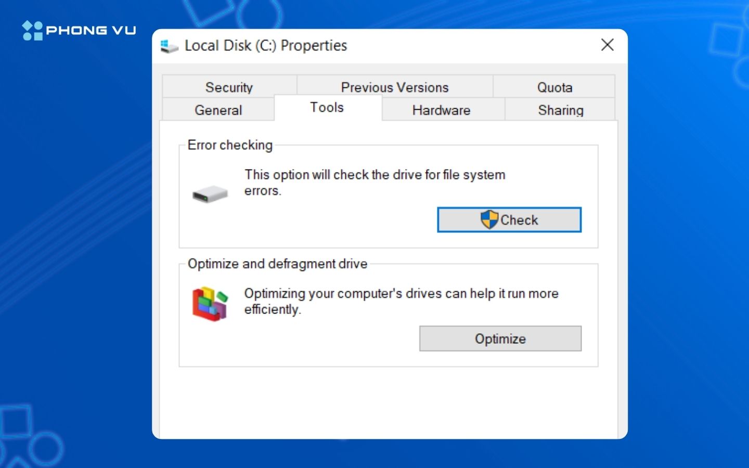The image size is (749, 468).
Task: Click the Optimize button
Action: coord(500,339)
